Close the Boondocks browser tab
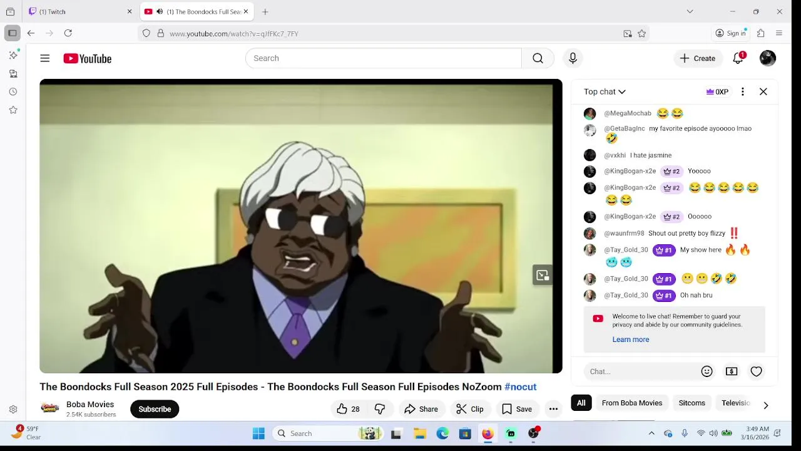Viewport: 801px width, 451px height. click(x=246, y=11)
